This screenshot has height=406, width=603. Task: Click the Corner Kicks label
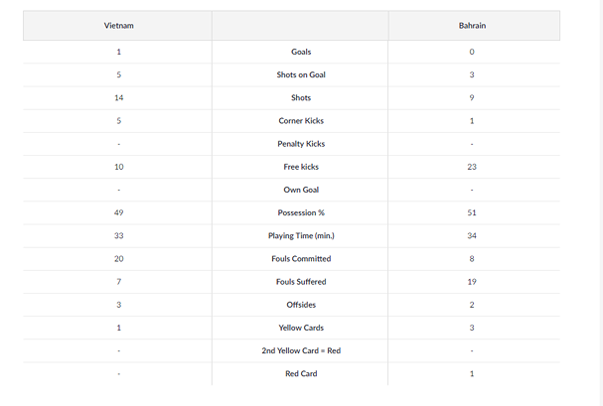pos(300,121)
